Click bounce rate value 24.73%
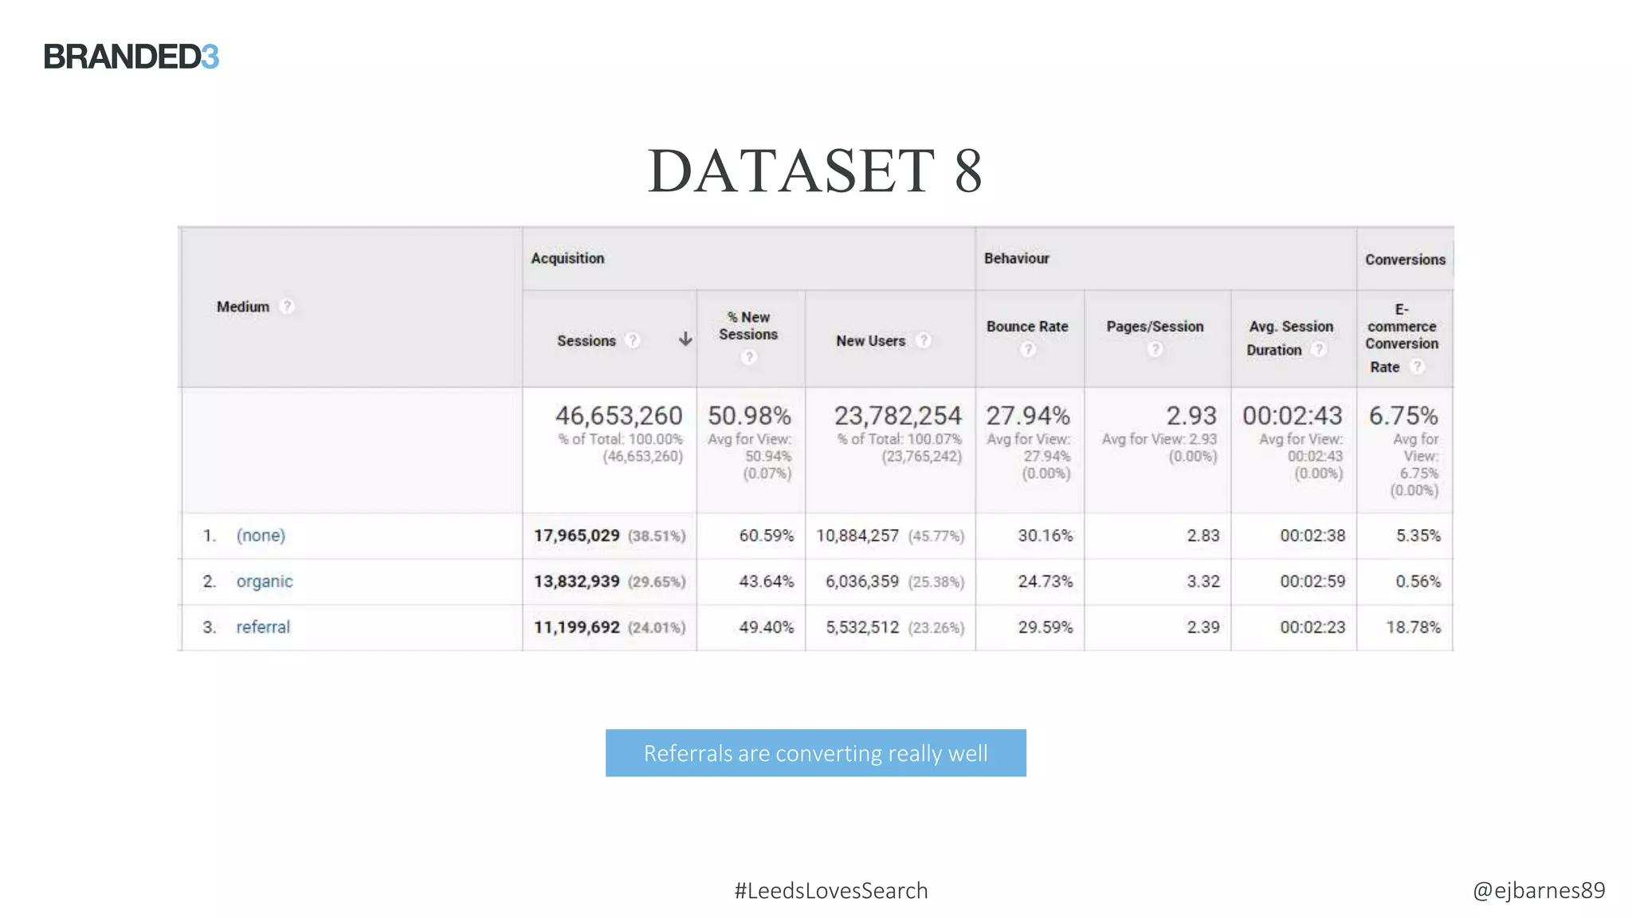1632x918 pixels. (x=1045, y=582)
